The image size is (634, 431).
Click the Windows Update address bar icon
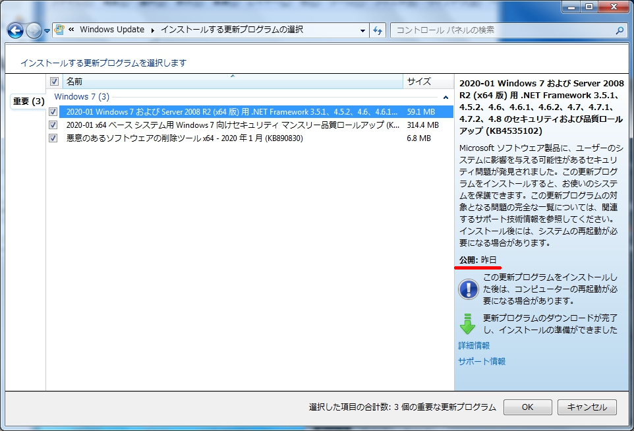point(60,30)
